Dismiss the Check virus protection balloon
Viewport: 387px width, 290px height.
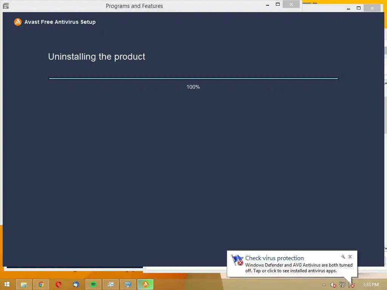(350, 257)
